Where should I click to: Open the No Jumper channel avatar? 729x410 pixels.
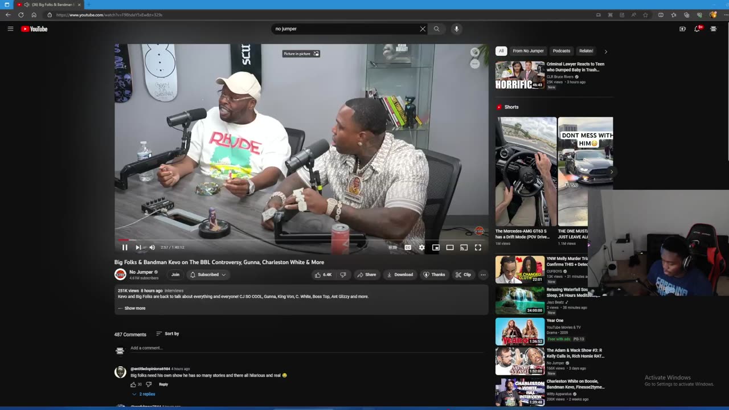[x=120, y=274]
